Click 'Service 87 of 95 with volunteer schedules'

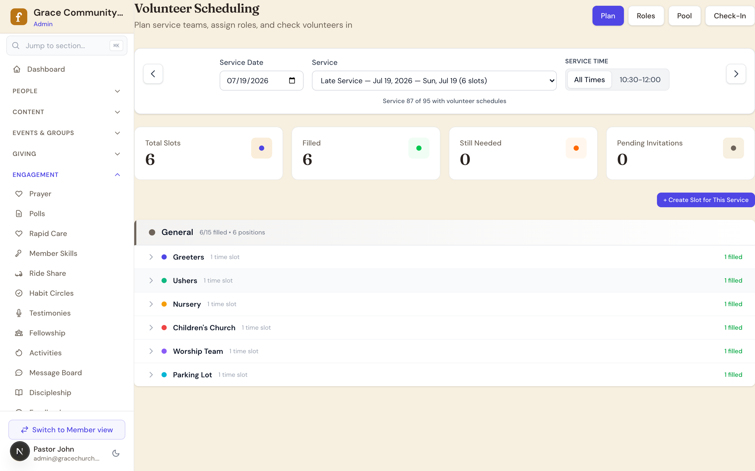pyautogui.click(x=444, y=101)
